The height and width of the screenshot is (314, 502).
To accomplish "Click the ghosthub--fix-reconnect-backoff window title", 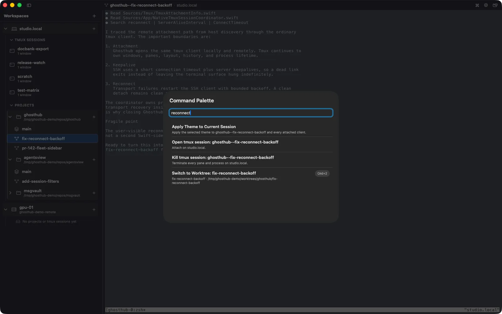I will tap(141, 5).
